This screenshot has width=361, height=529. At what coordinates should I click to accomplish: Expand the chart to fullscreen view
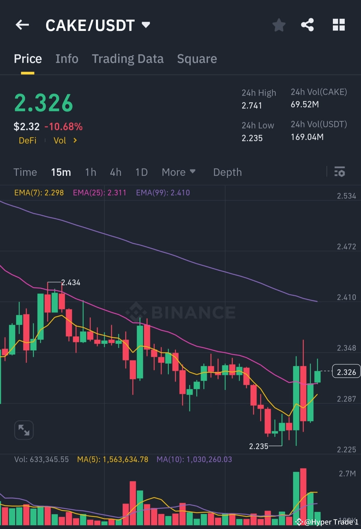[24, 430]
